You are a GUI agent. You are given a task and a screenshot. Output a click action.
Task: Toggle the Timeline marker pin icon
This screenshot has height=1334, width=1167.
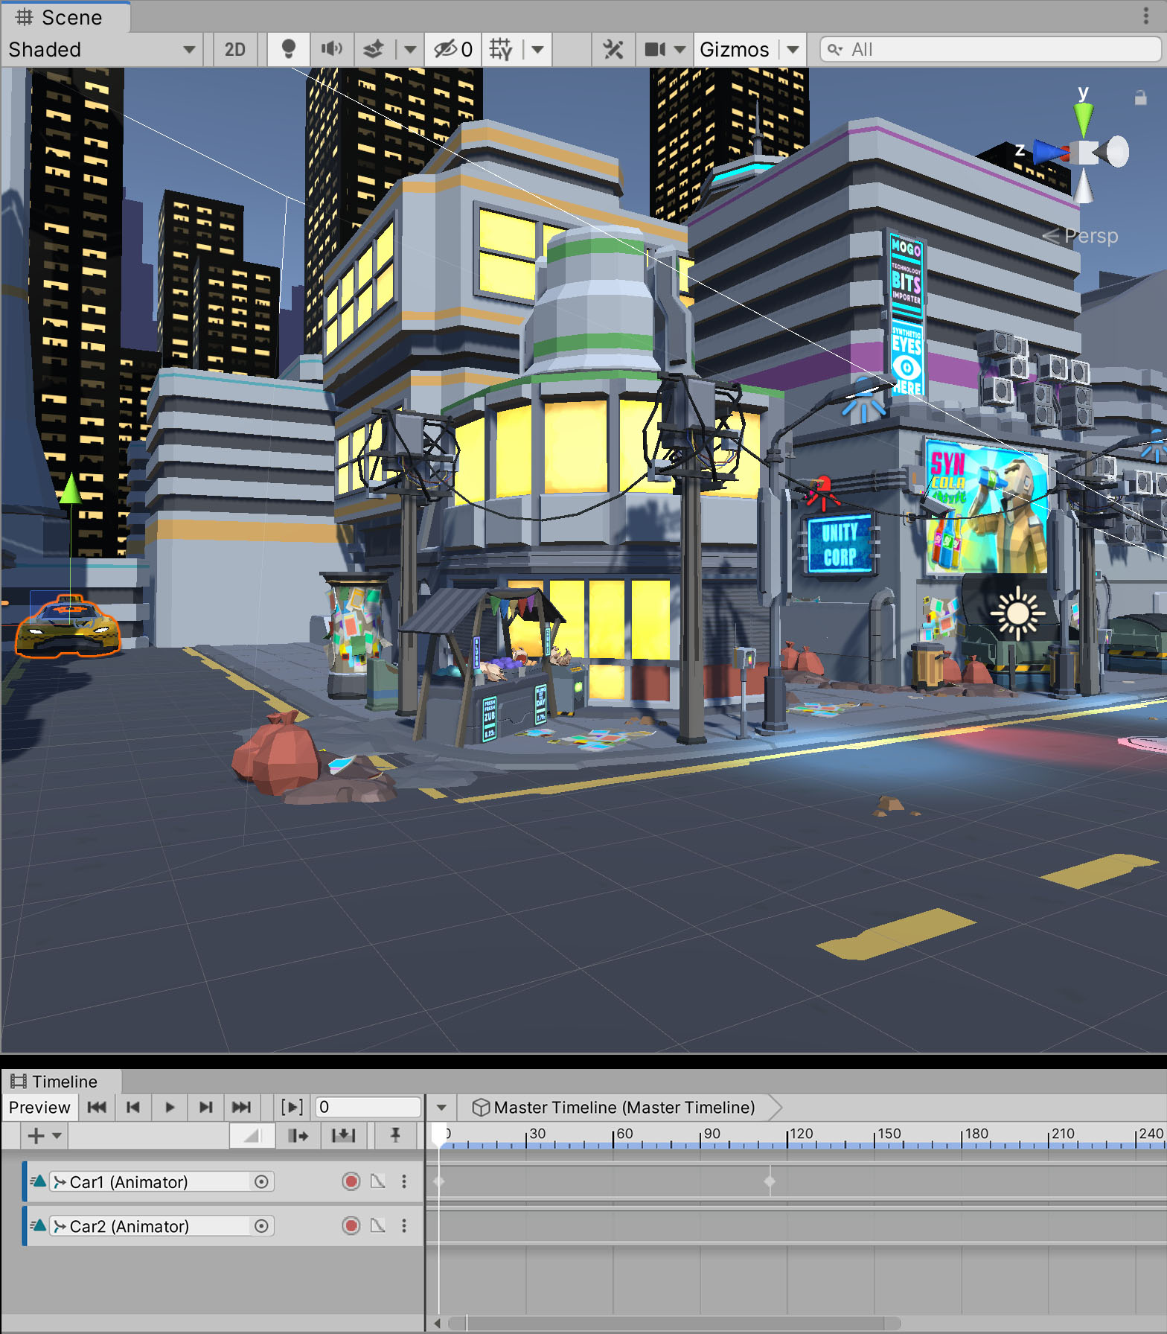395,1135
